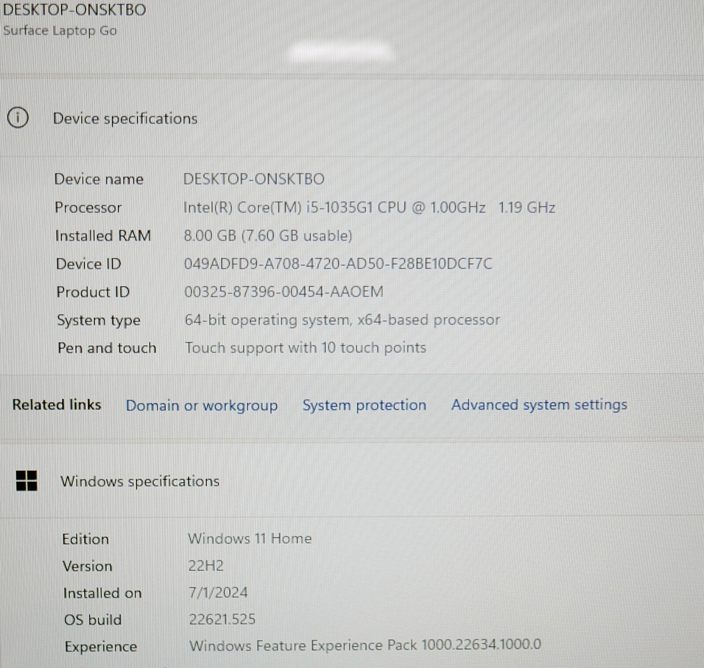Click the Related links label
Screen dimensions: 704x668
tap(57, 405)
